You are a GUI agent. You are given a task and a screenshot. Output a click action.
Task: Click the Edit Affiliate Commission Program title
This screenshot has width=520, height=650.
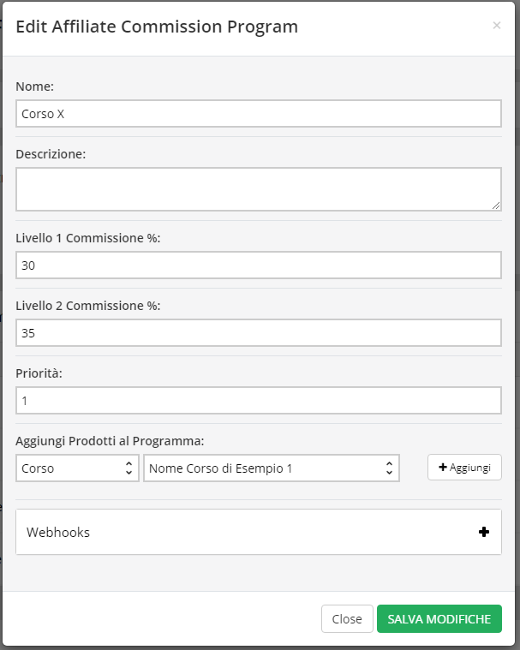157,27
